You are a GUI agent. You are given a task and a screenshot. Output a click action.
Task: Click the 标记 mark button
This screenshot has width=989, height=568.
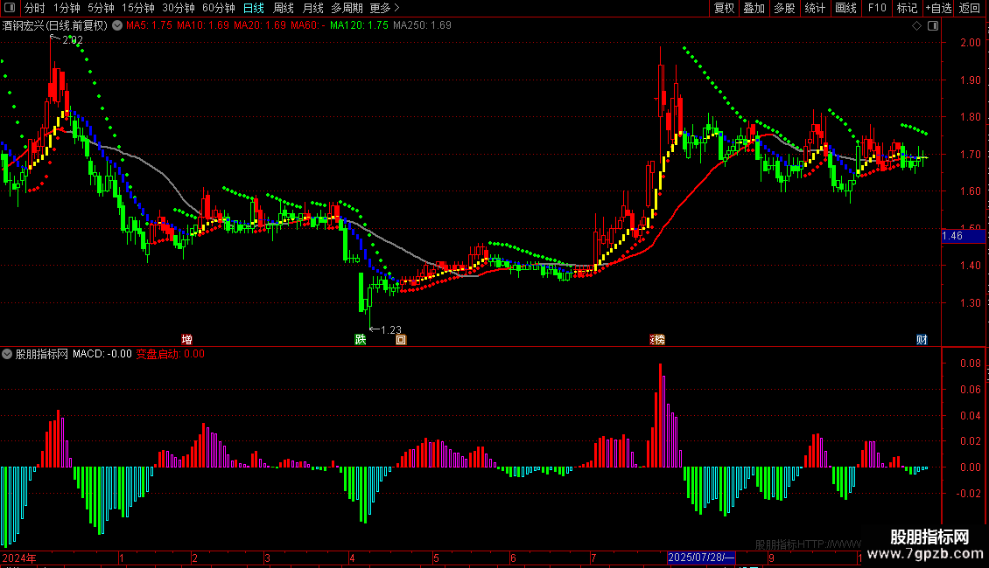(907, 8)
